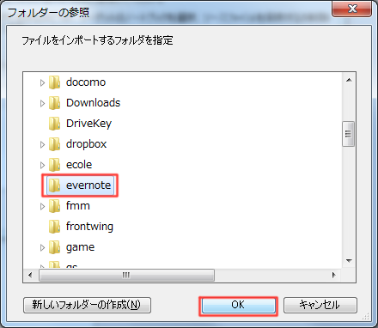Image resolution: width=378 pixels, height=328 pixels.
Task: Click the vertical scrollbar up arrow
Action: click(349, 80)
